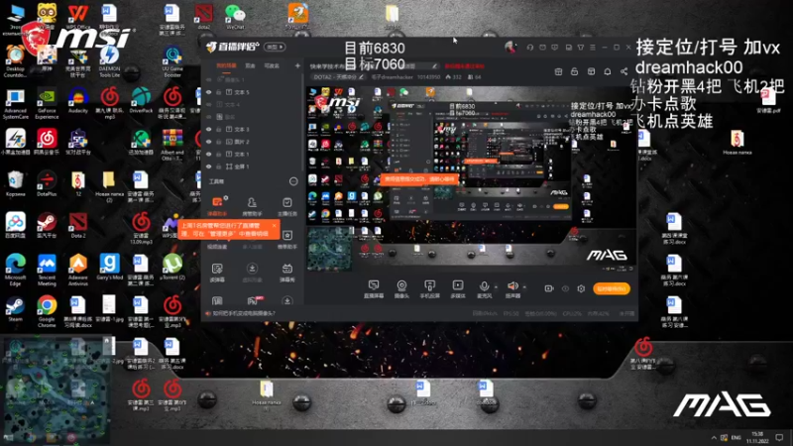Open Garry's Mod desktop shortcut

pyautogui.click(x=109, y=267)
